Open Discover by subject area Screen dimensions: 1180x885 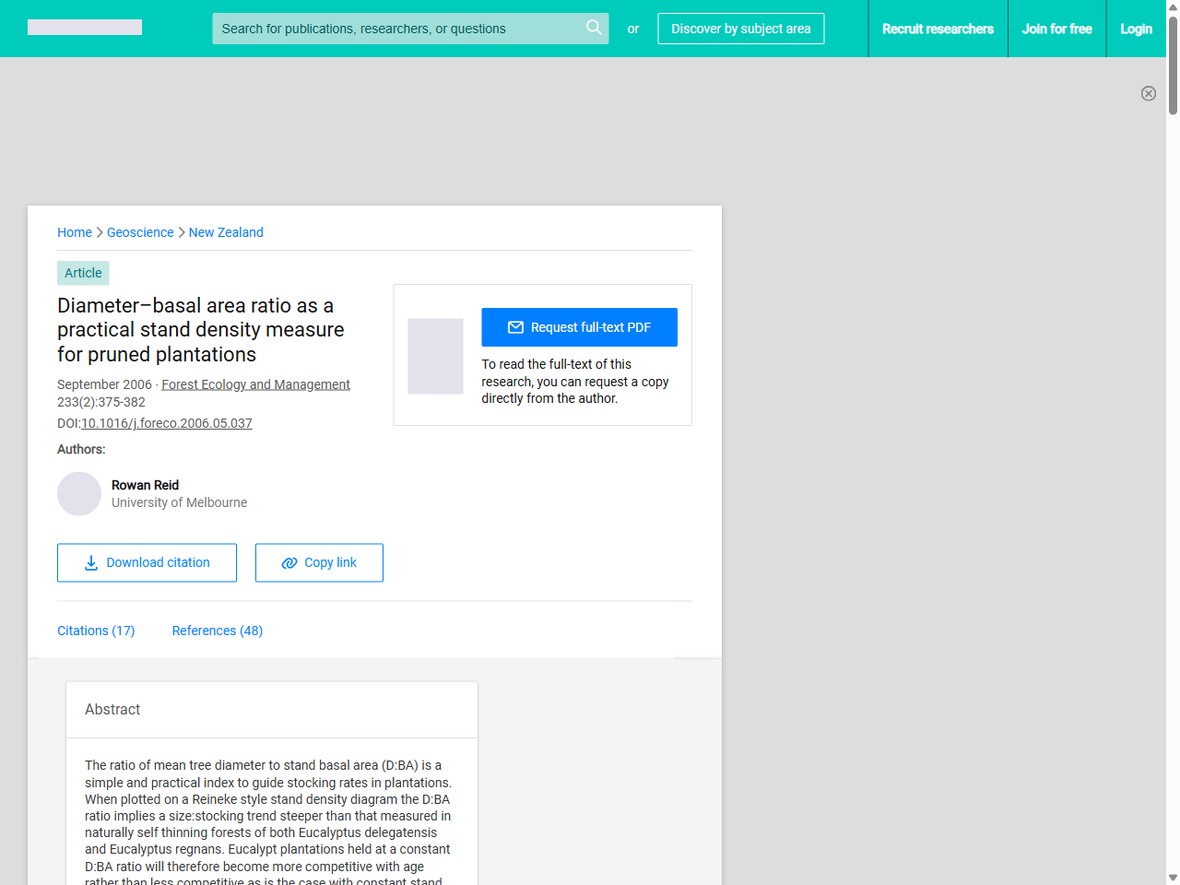[x=741, y=29]
